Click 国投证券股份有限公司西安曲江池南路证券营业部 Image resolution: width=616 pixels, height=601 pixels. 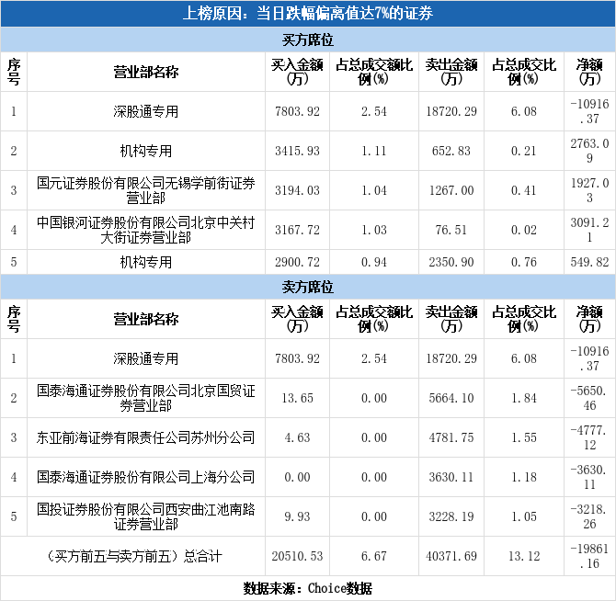pyautogui.click(x=146, y=516)
